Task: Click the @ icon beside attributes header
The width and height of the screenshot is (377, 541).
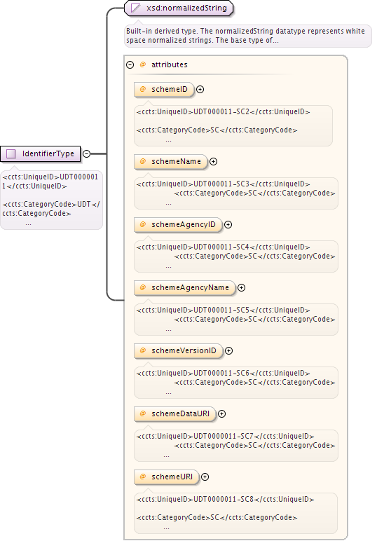Action: click(x=143, y=64)
